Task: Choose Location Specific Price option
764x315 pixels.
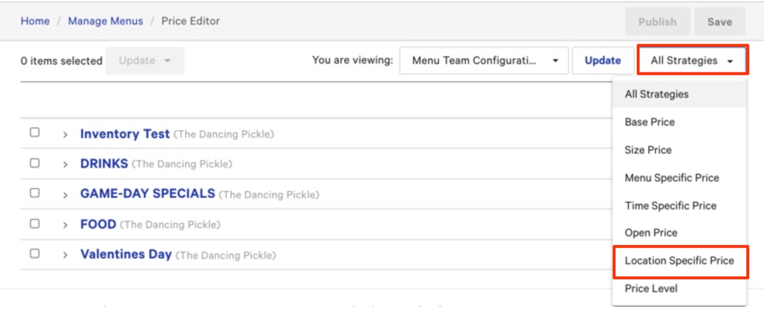Action: tap(679, 261)
